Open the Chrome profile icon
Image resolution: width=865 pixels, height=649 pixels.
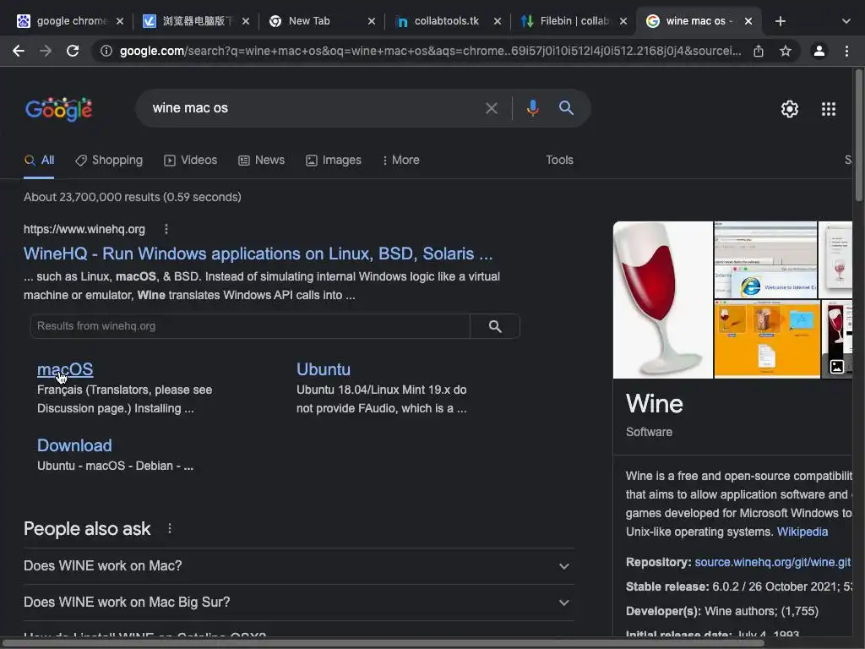[x=819, y=52]
